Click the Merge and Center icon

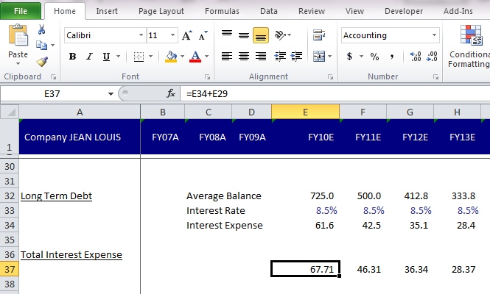click(319, 56)
